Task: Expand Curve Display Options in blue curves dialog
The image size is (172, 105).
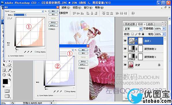Action: coord(38,96)
